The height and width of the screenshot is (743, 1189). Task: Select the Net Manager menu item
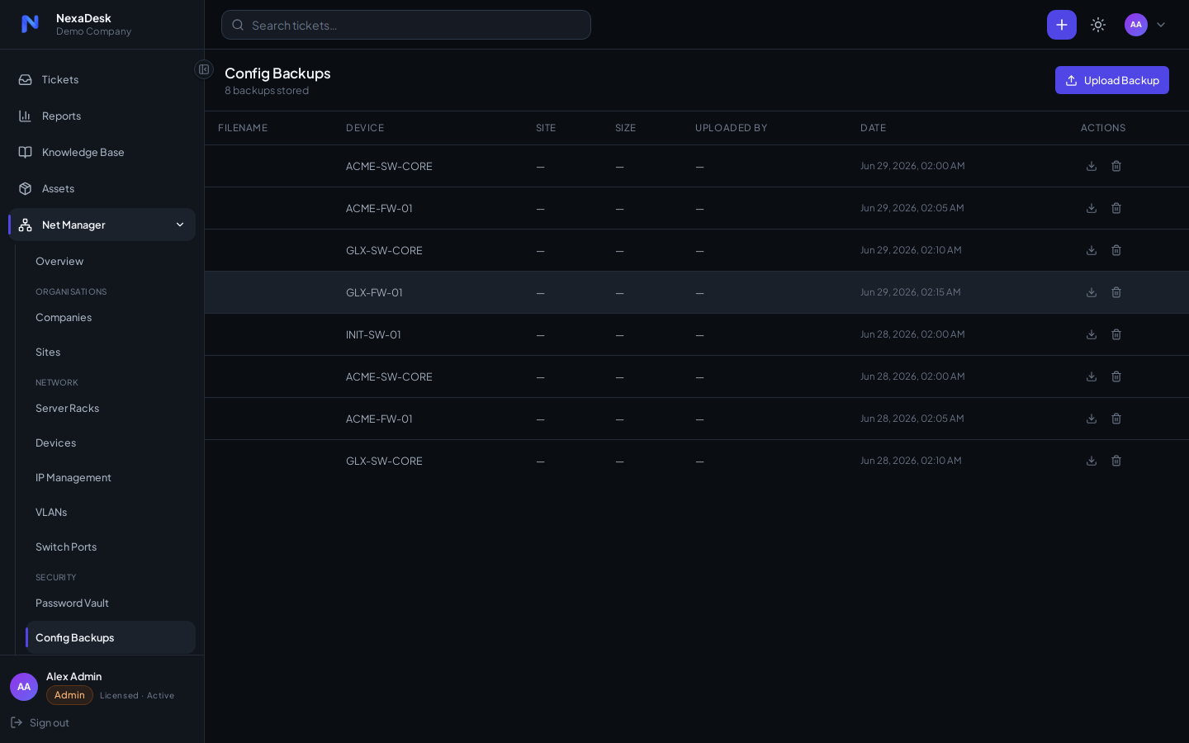click(x=102, y=225)
